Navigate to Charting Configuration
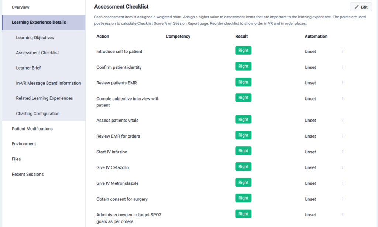This screenshot has height=227, width=378. click(x=38, y=113)
